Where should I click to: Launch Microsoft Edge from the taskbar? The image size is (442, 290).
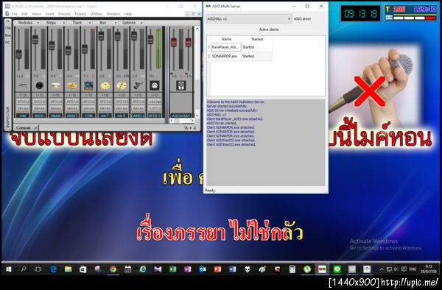[x=53, y=269]
